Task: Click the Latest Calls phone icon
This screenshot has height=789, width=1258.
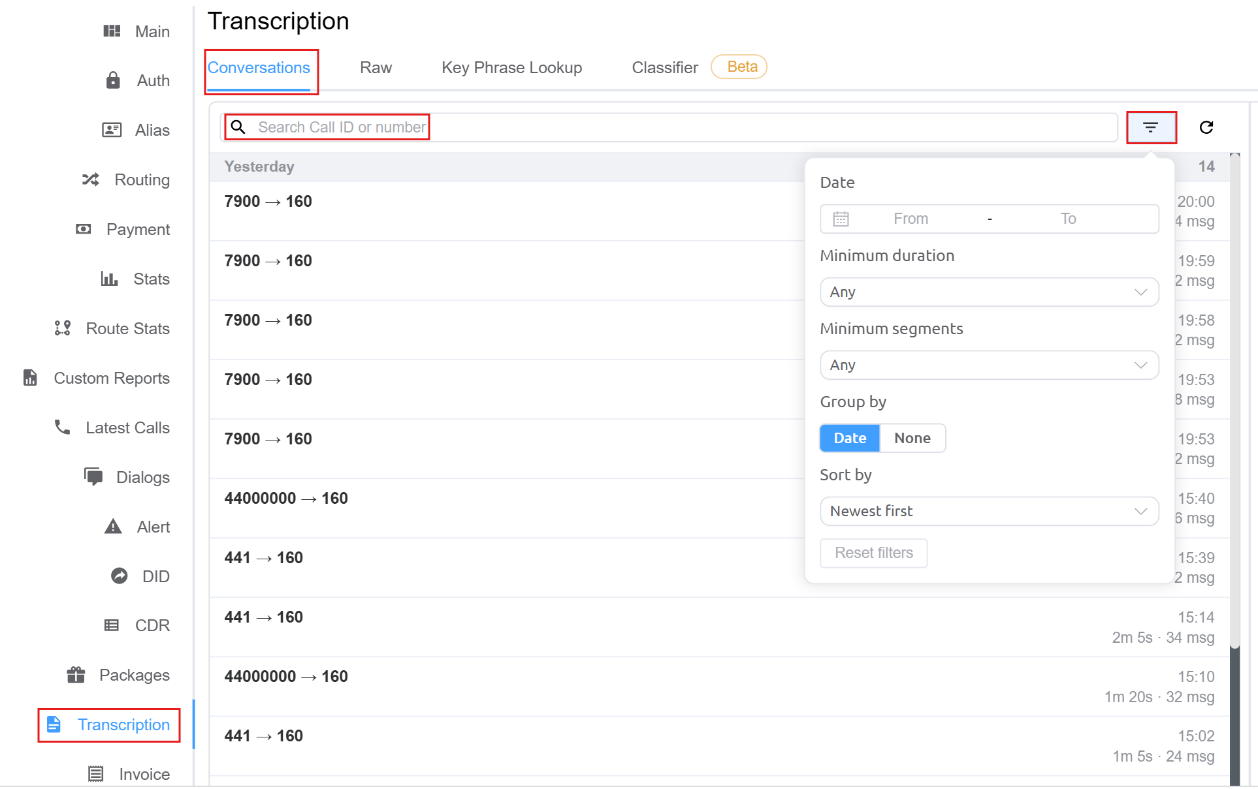Action: pyautogui.click(x=62, y=427)
